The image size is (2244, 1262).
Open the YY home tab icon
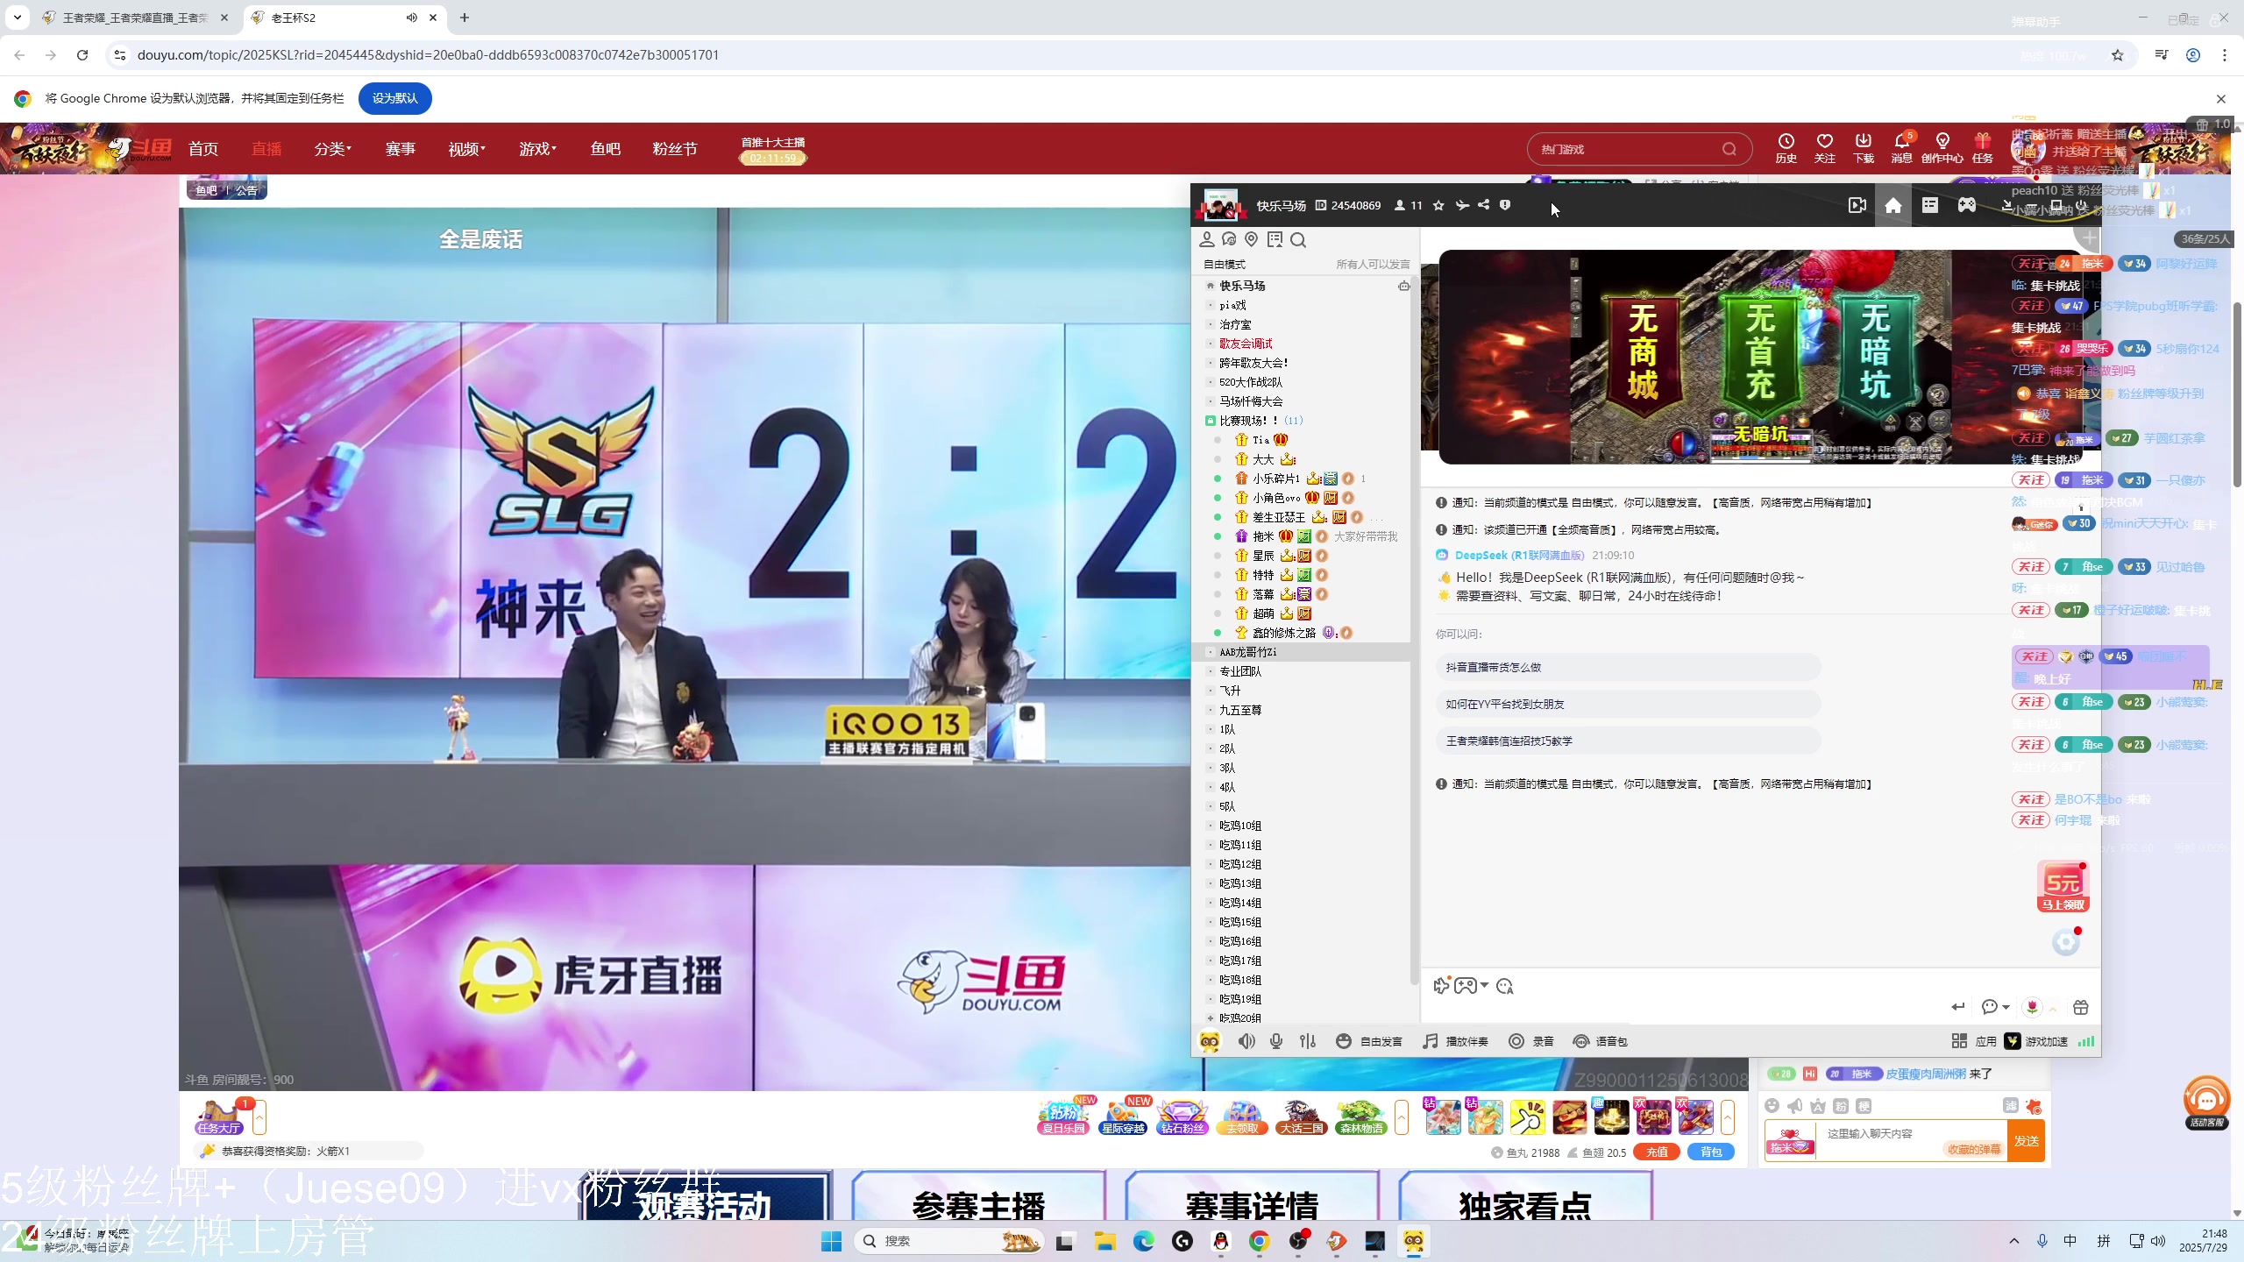coord(1893,205)
